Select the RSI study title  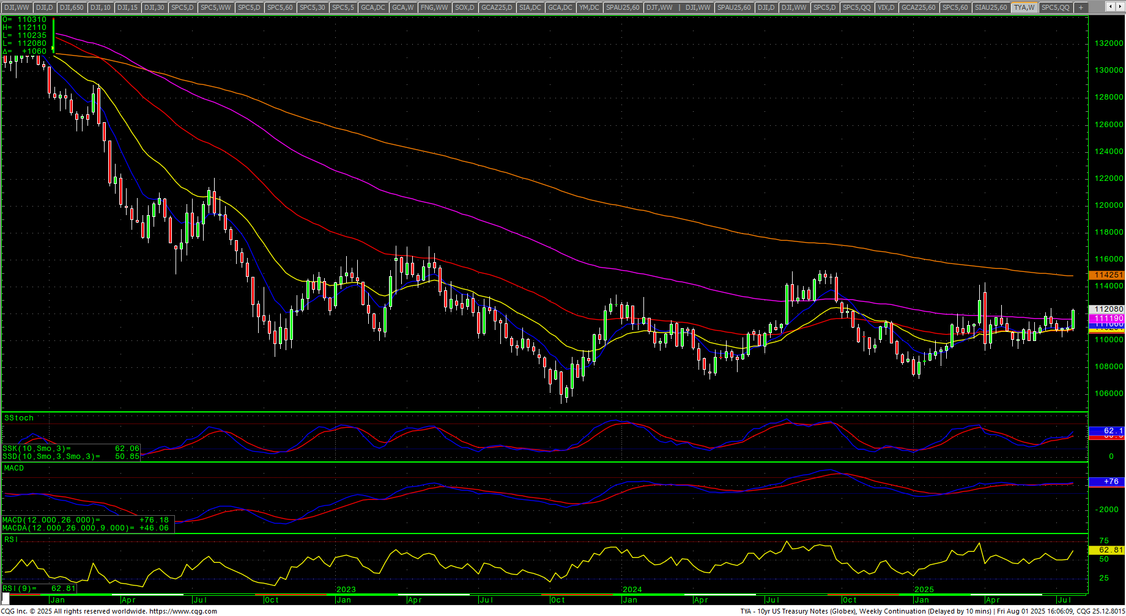(11, 540)
